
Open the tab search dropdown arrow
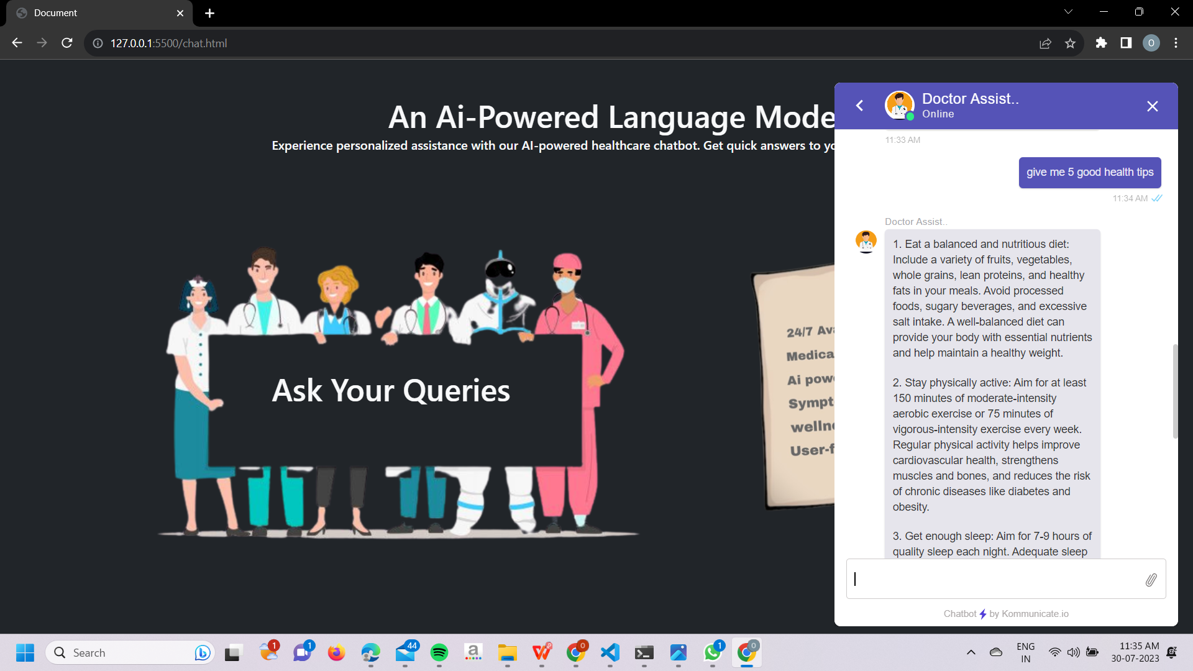tap(1067, 11)
